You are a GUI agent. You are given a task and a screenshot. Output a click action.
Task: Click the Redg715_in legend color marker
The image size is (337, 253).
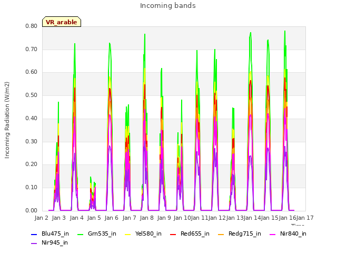tap(221, 234)
